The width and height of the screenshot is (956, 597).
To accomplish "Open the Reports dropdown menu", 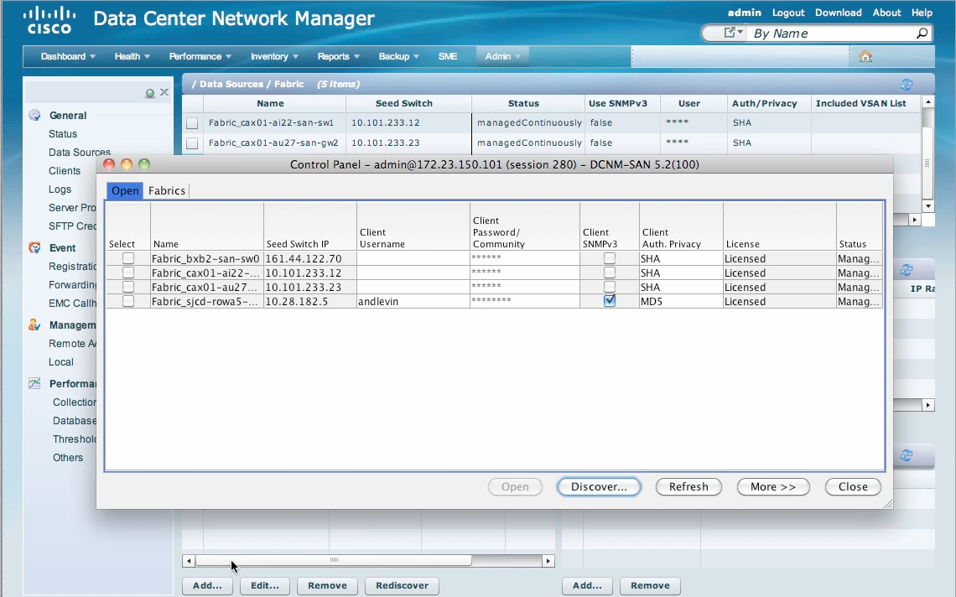I will tap(339, 56).
